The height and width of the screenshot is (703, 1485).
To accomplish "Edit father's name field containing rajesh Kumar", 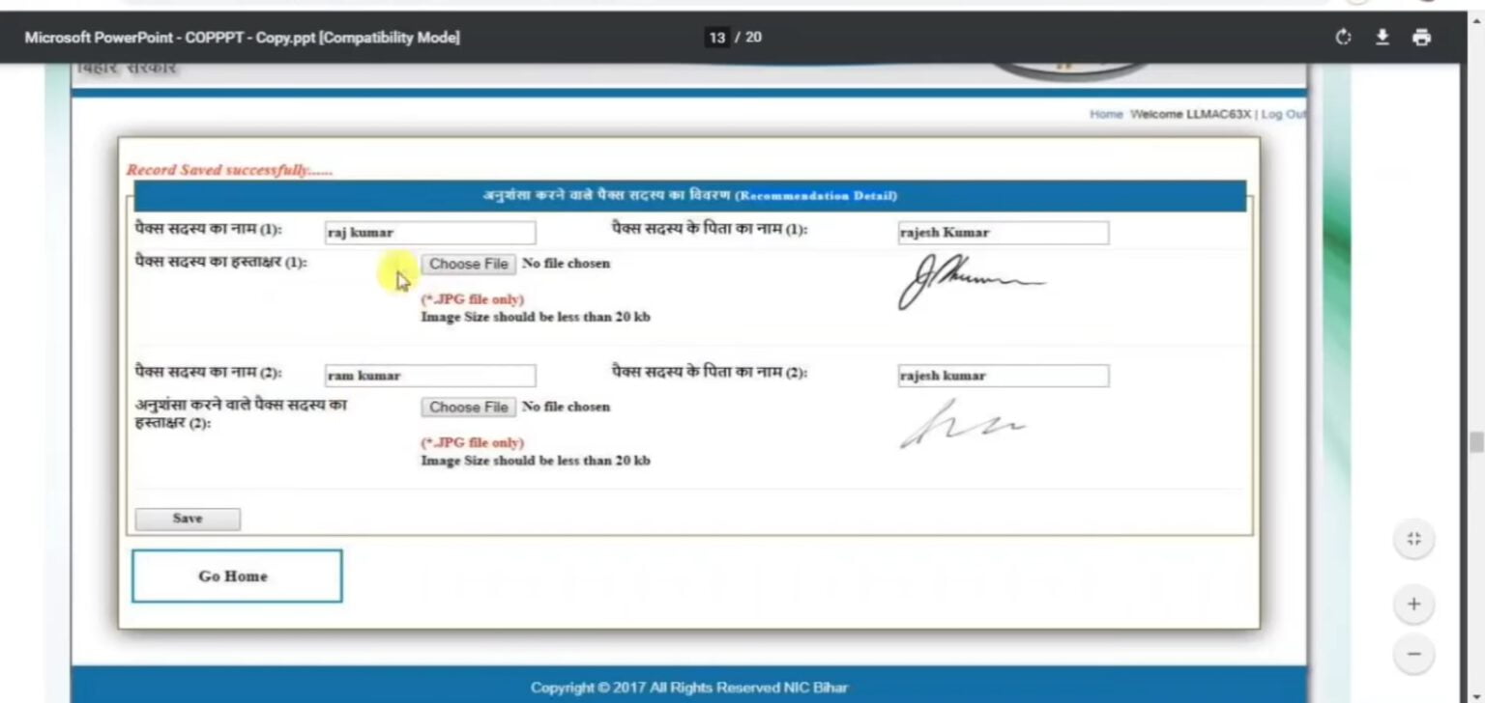I will click(1004, 233).
